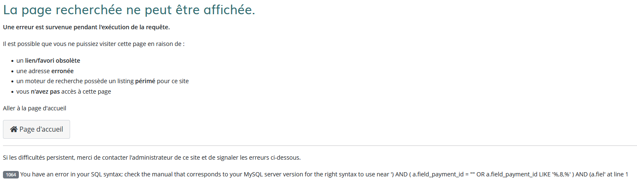Click "accès à cette page" in the last bullet
Viewport: 637px width, 186px height.
pos(86,92)
